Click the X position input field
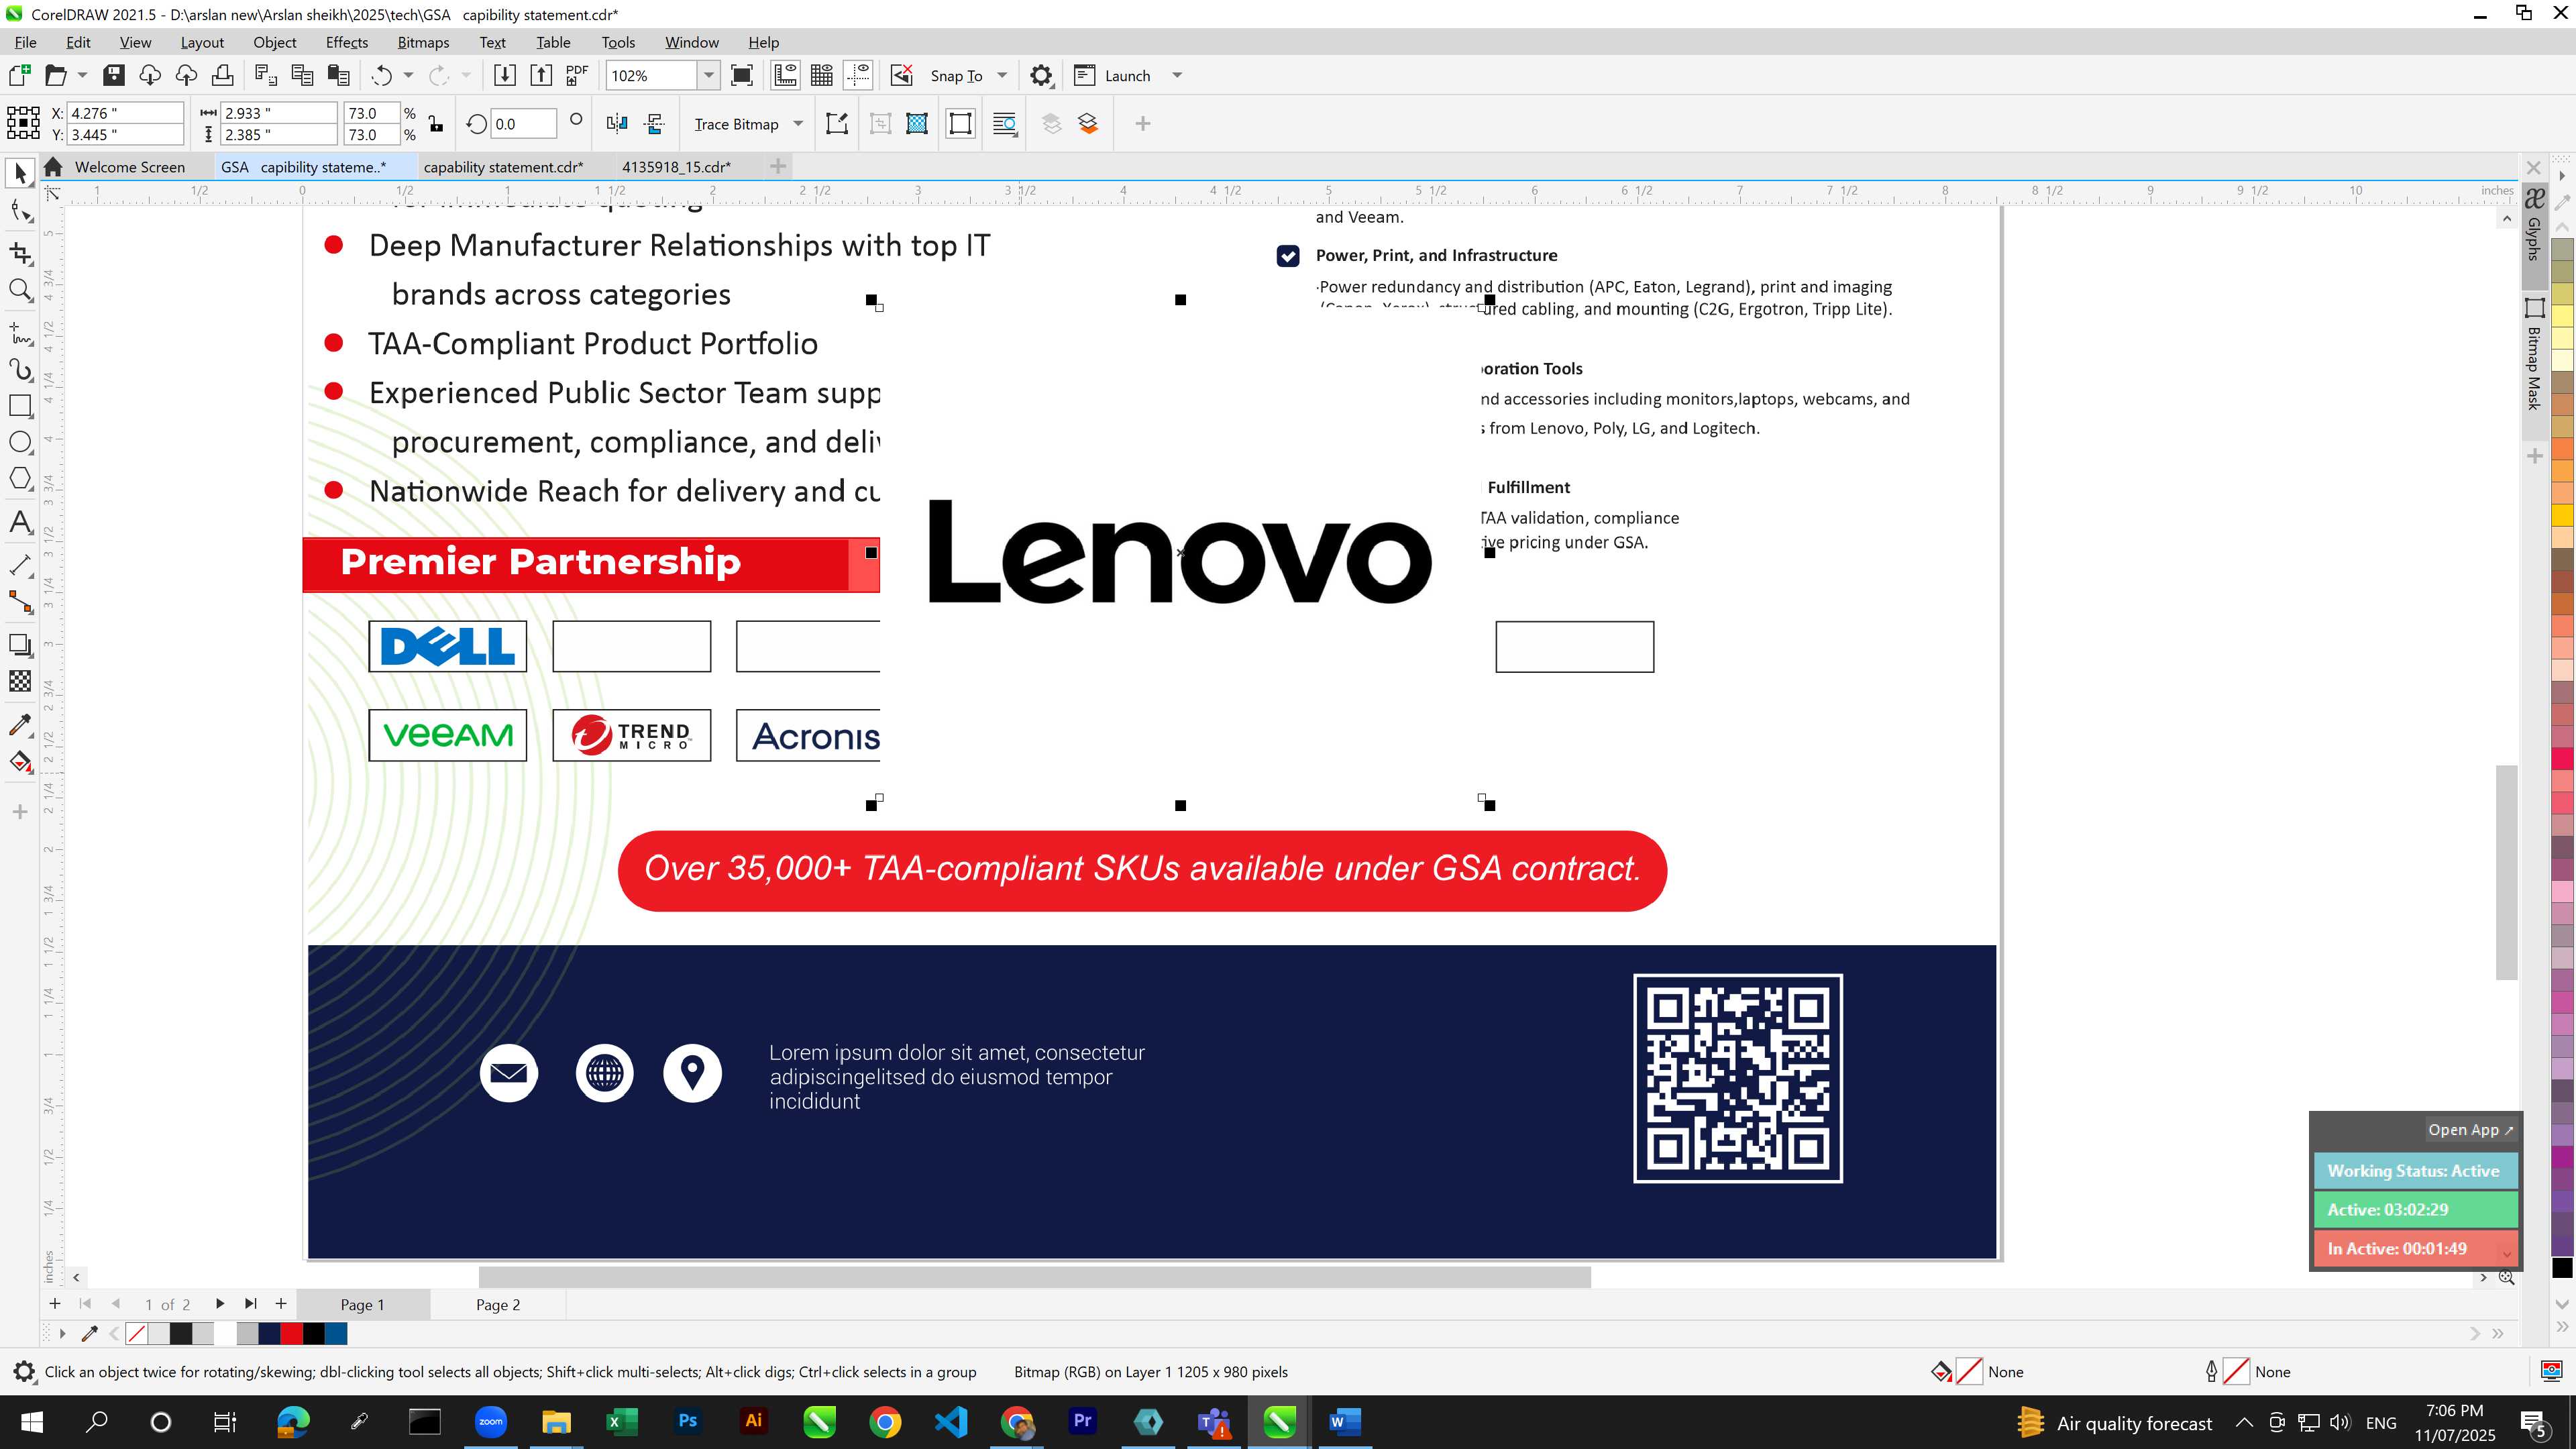Image resolution: width=2576 pixels, height=1449 pixels. click(126, 113)
